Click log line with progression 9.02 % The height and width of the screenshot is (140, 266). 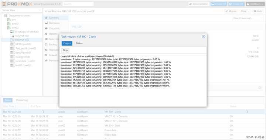pos(115,86)
